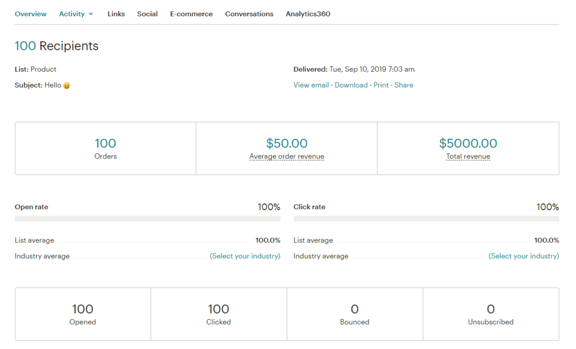The width and height of the screenshot is (576, 349).
Task: Select your industry under Click rate
Action: tap(524, 256)
